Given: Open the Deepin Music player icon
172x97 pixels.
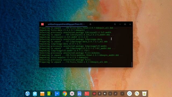Looking at the screenshot, I should (49, 93).
